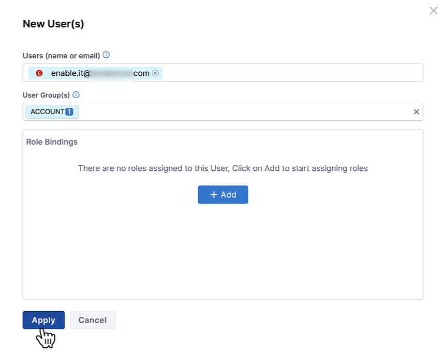Cancel the new user creation
The height and width of the screenshot is (352, 444).
[x=92, y=320]
